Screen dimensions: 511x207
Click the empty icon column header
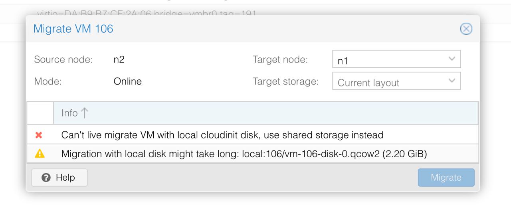click(40, 113)
